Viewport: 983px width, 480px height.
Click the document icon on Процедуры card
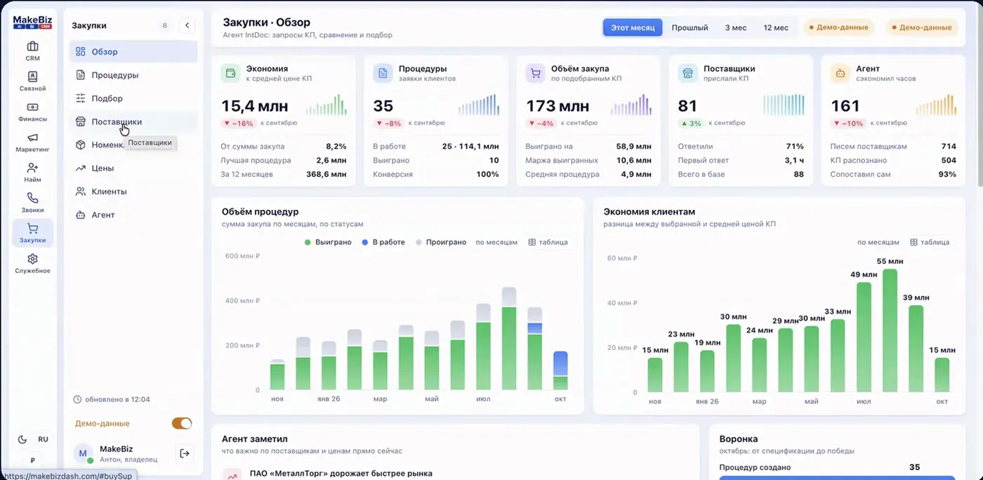(x=382, y=73)
